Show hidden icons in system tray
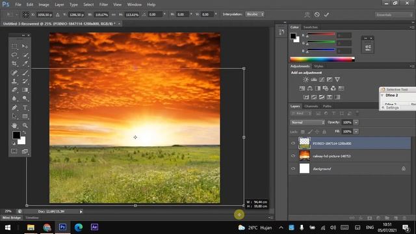 (281, 227)
